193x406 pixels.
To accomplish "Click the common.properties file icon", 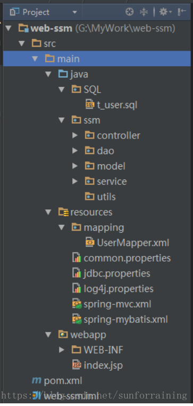I will pos(77,258).
